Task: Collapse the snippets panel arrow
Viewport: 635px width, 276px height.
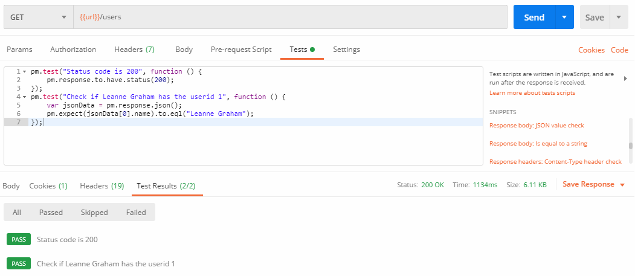Action: click(625, 79)
